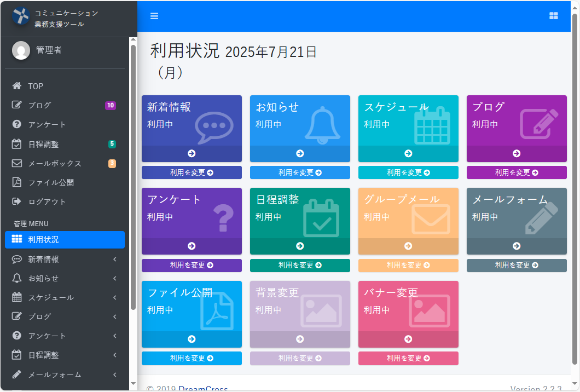
Task: Expand 日程調整 in the admin menu
Action: [x=65, y=355]
